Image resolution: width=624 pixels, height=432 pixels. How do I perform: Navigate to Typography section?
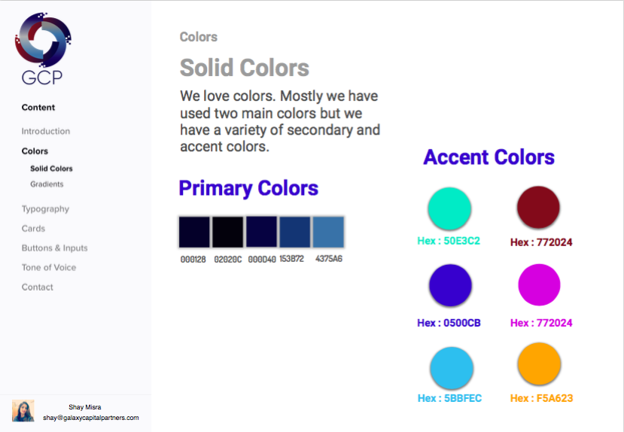pos(45,209)
